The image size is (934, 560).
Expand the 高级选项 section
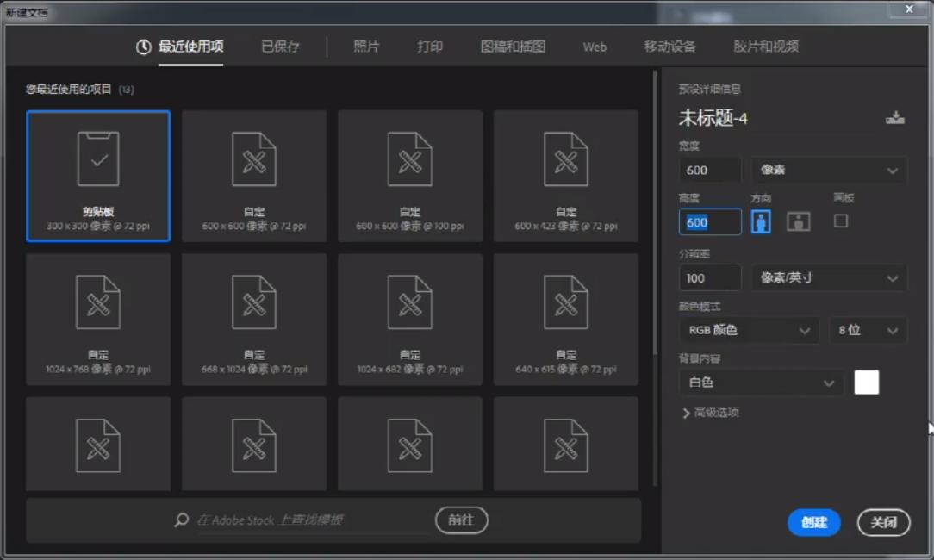click(713, 413)
